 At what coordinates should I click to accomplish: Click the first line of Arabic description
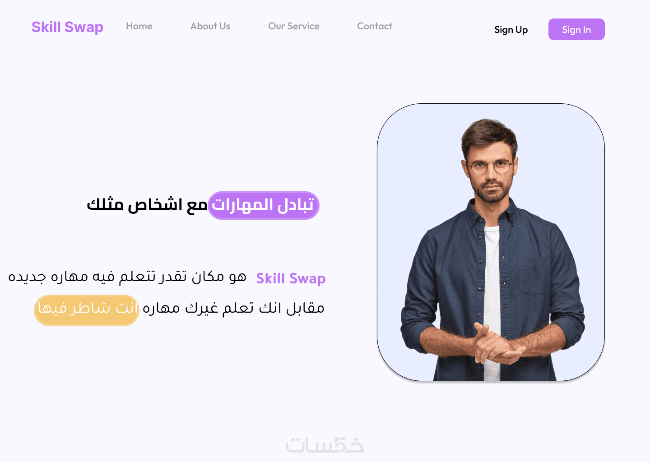click(127, 277)
